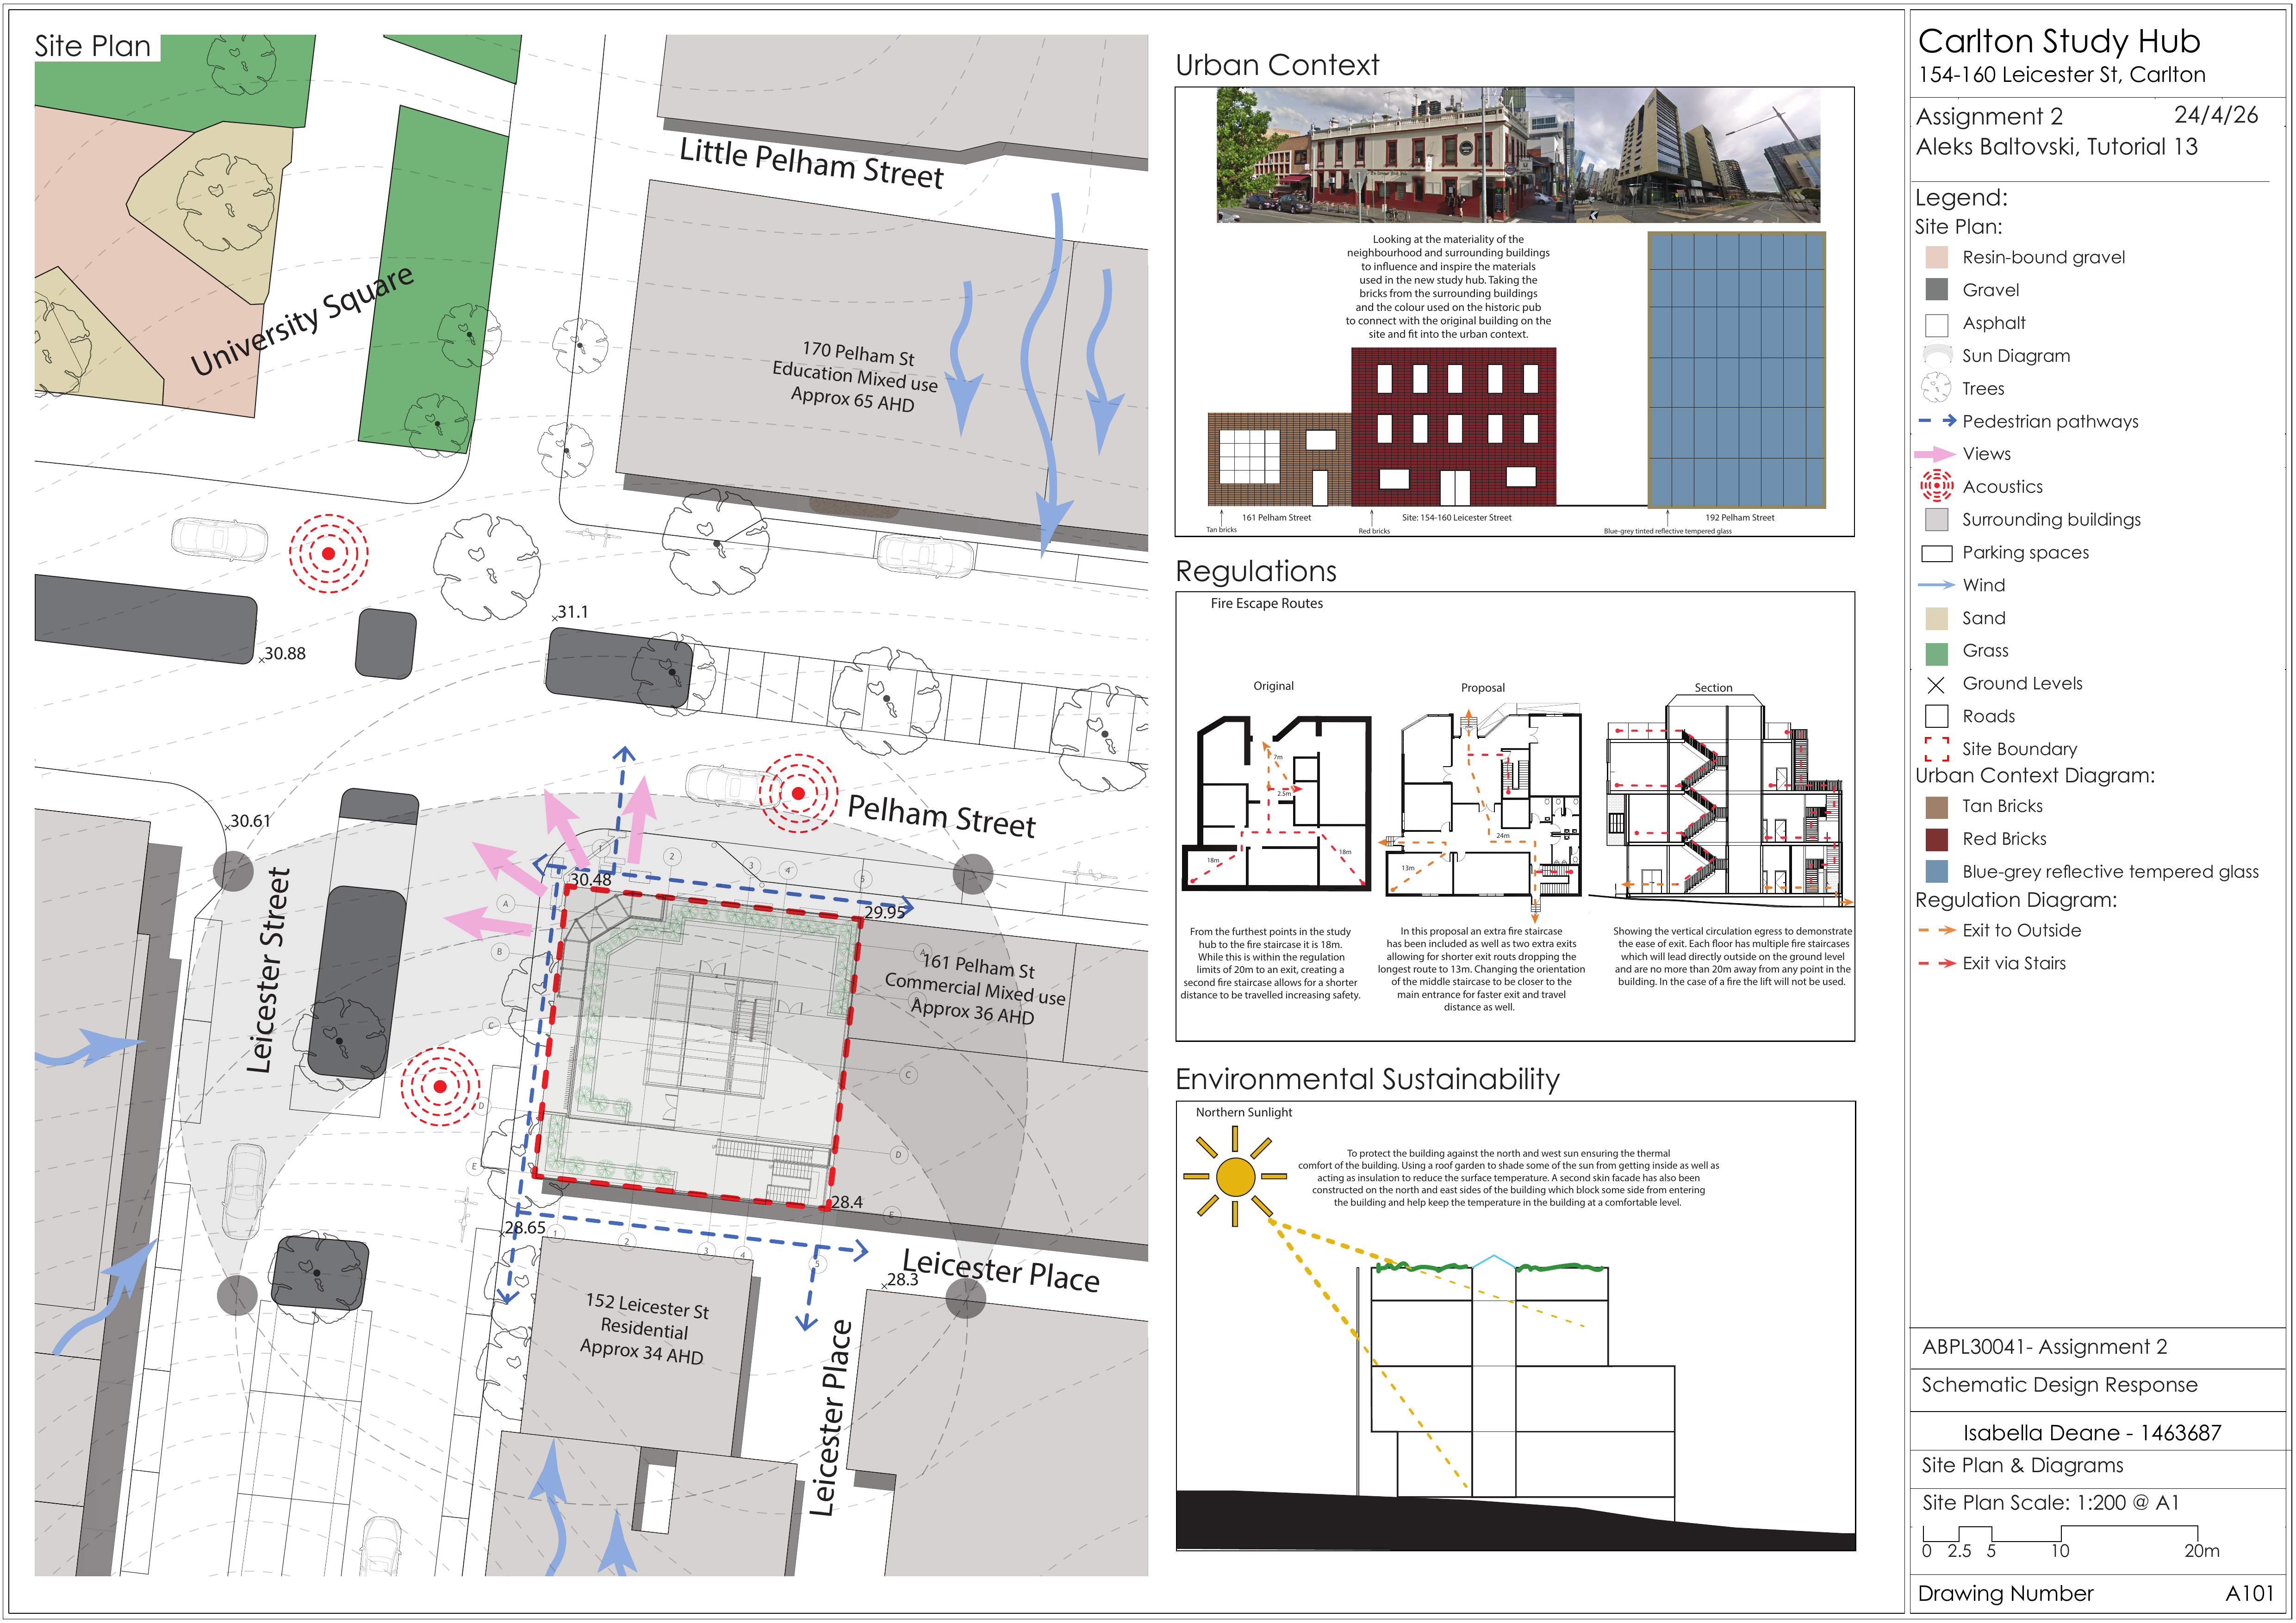Viewport: 2296px width, 1623px height.
Task: Click the Urban Context heading
Action: [1277, 65]
